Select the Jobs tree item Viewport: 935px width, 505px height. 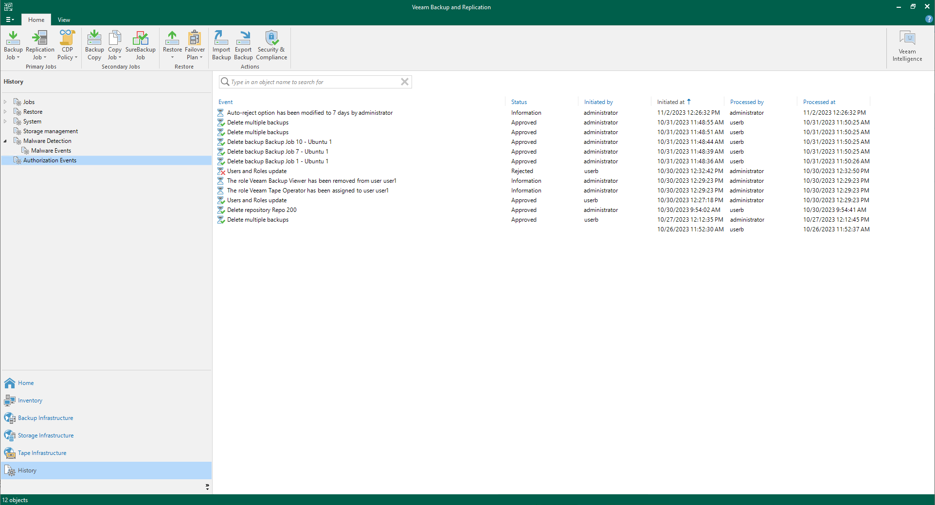(29, 102)
